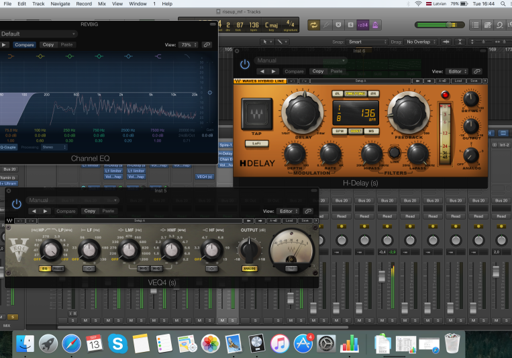
Task: Open the Manual preset dropdown in H-Delay
Action: 301,60
